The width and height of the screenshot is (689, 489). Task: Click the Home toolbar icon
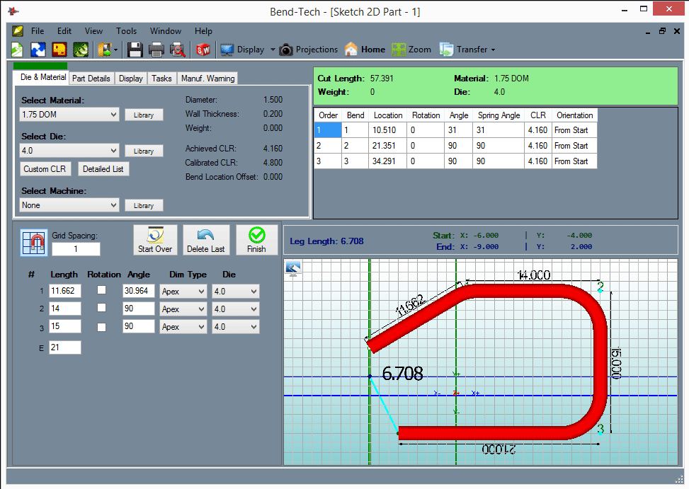click(x=364, y=50)
